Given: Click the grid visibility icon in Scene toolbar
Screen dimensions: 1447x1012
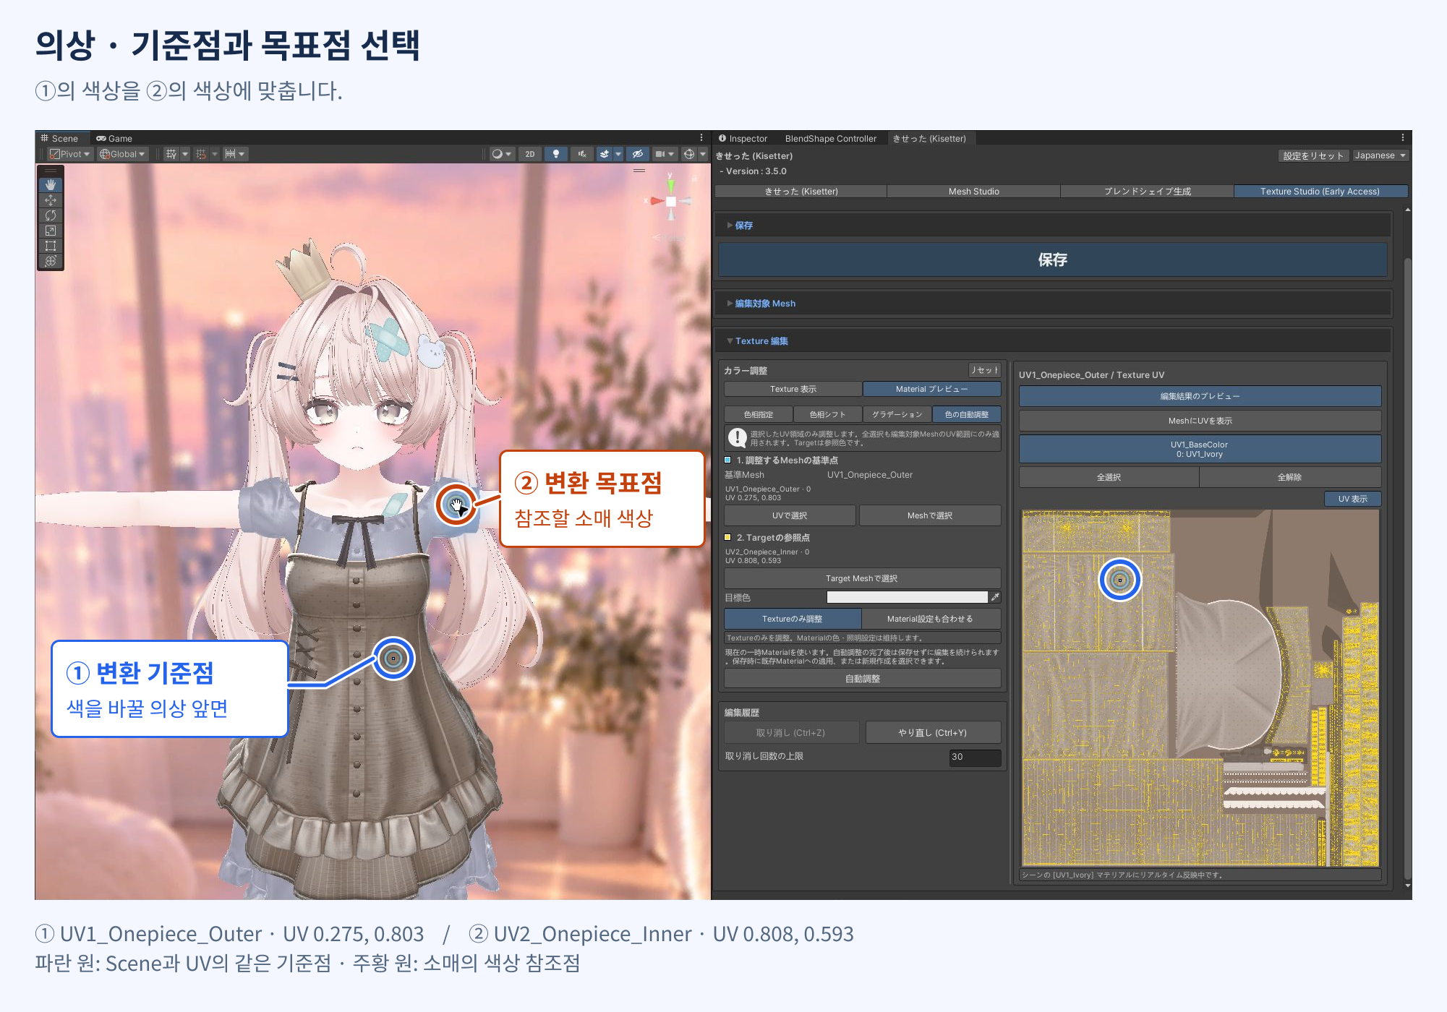Looking at the screenshot, I should [x=171, y=154].
